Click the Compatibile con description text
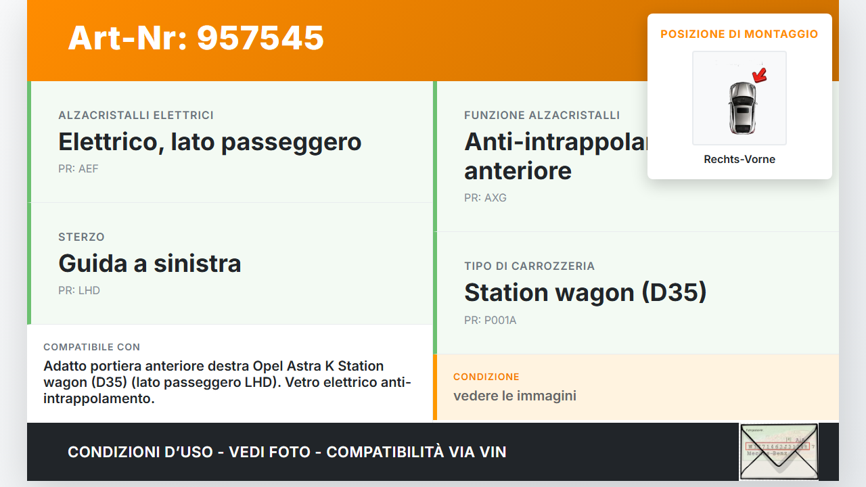Viewport: 866px width, 487px height. click(x=227, y=381)
